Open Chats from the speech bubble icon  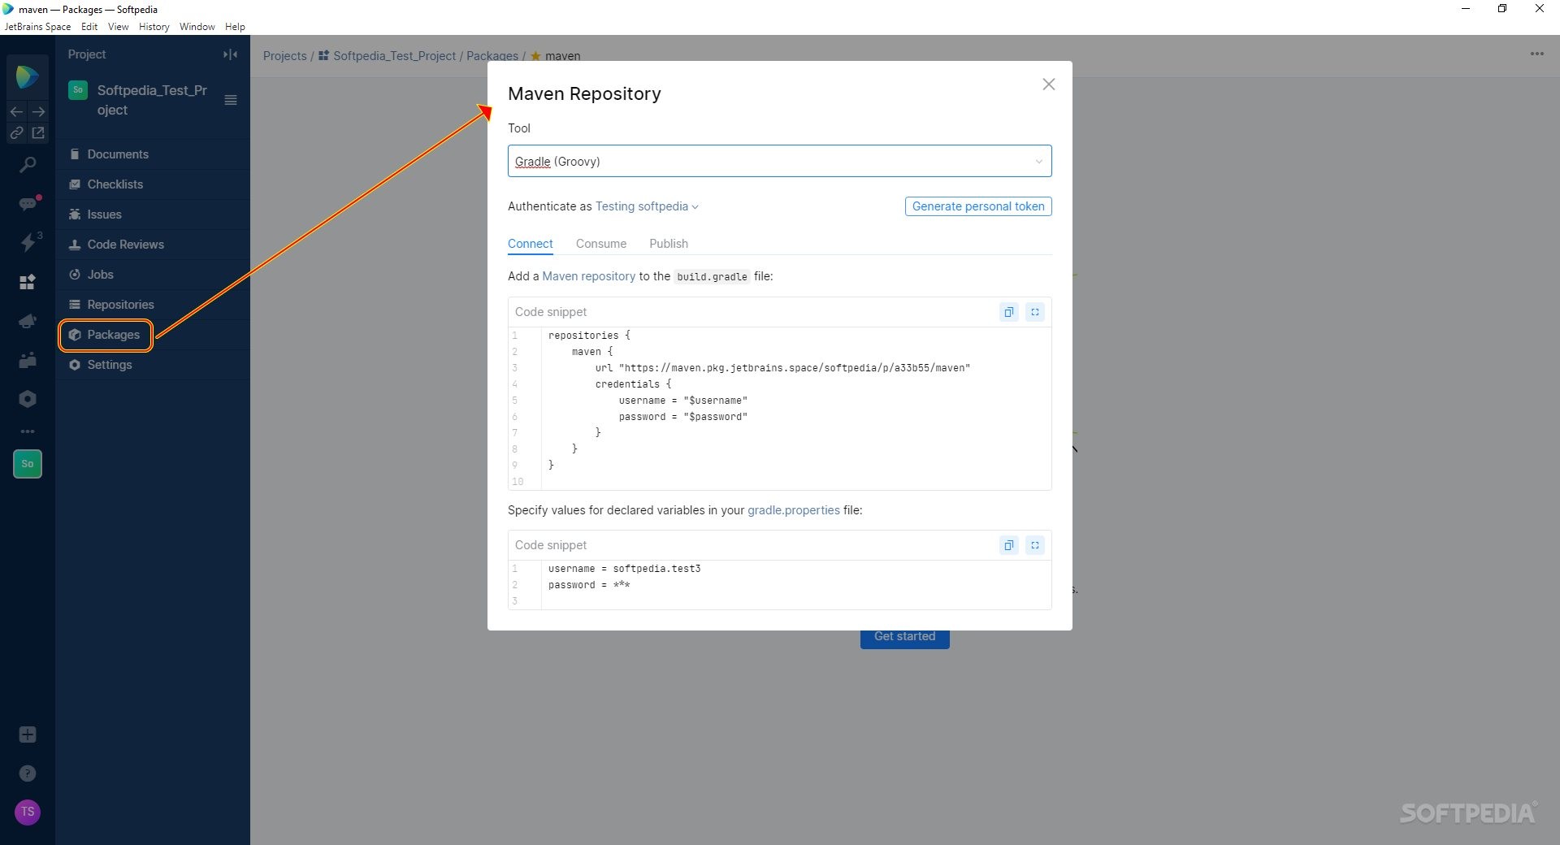tap(28, 203)
